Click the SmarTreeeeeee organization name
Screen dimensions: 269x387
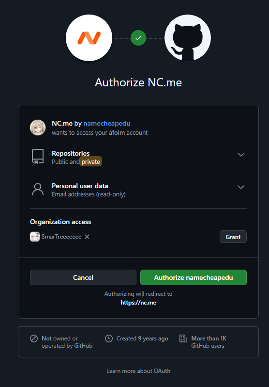[61, 237]
